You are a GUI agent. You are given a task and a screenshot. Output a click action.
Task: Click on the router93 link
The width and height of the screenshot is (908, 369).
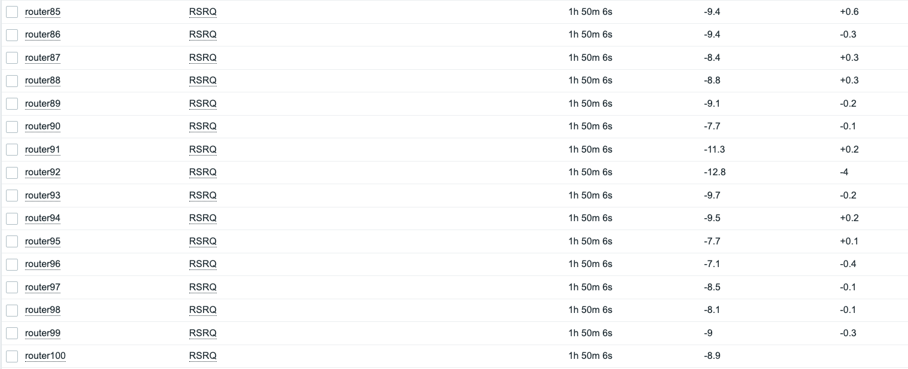click(42, 196)
